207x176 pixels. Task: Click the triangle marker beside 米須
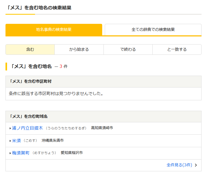click(x=10, y=141)
